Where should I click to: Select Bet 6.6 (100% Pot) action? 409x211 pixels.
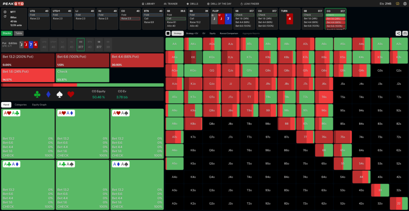coord(82,60)
